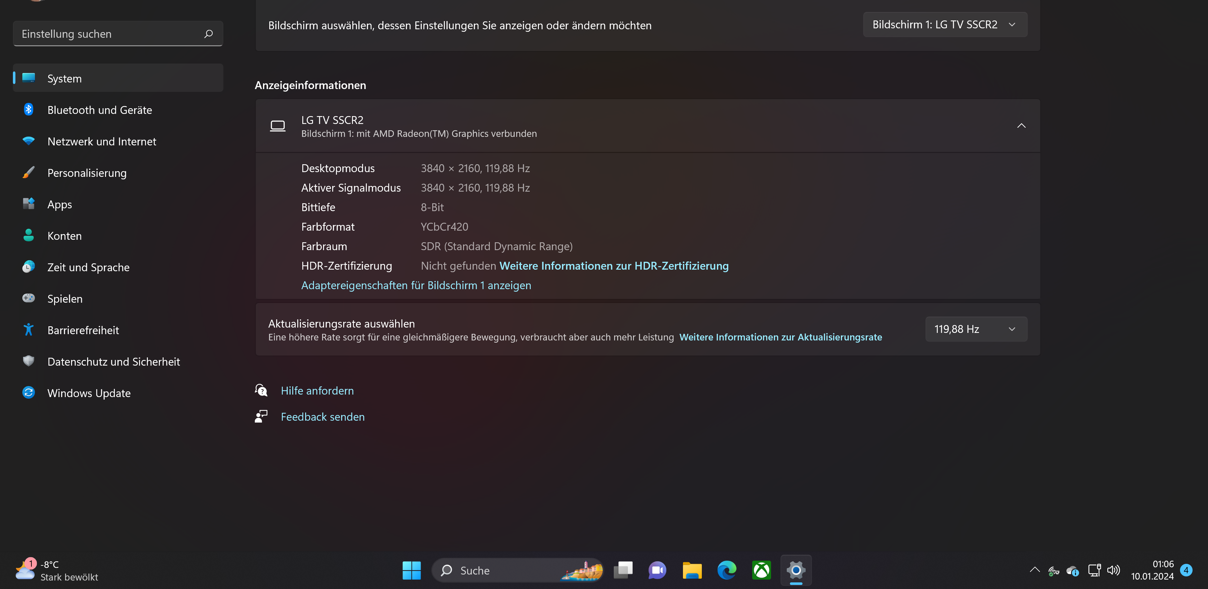Viewport: 1208px width, 589px height.
Task: Collapse the LG TV SSCR2 display info section
Action: (x=1021, y=126)
